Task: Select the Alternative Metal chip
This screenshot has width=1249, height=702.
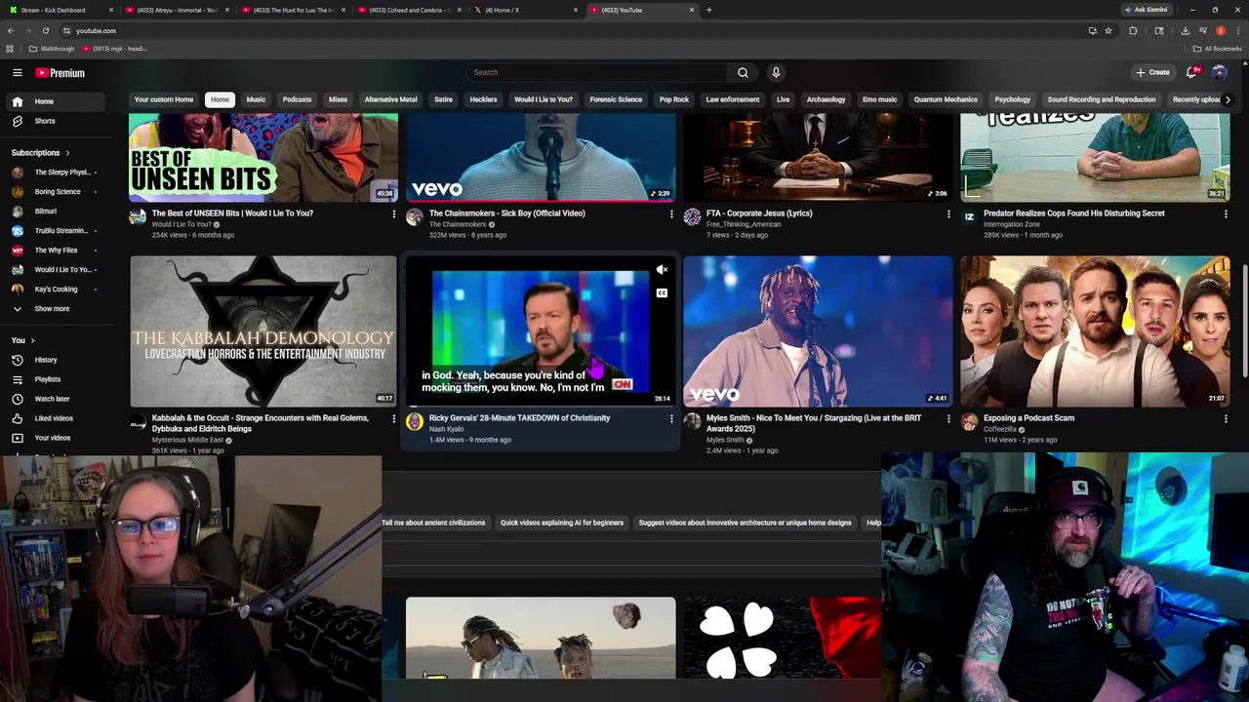Action: [390, 99]
